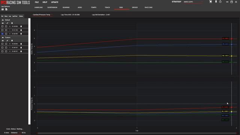240x135 pixels.
Task: Switch to the SUSPENSION tab
Action: (x=52, y=7)
